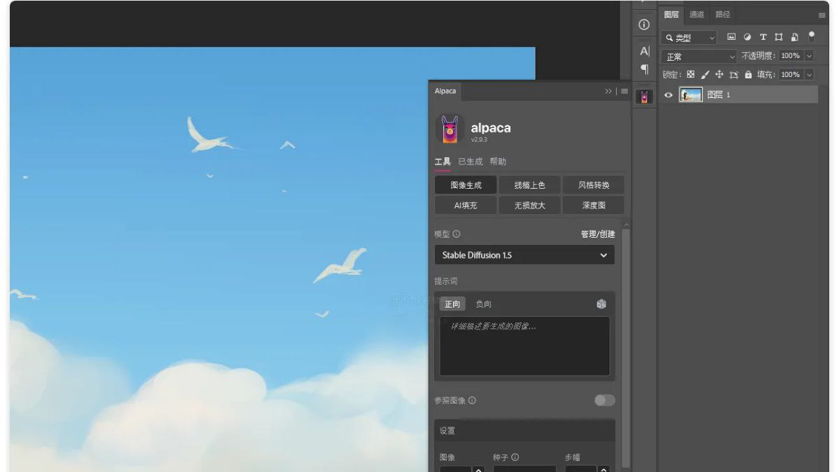
Task: Lock layer position icon
Action: [719, 74]
